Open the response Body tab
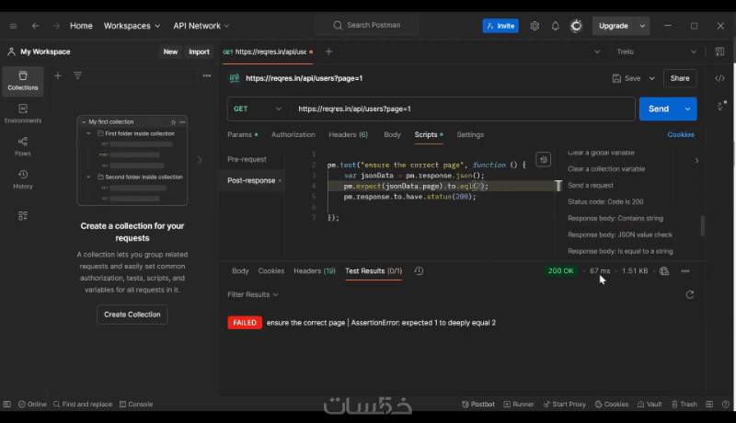Viewport: 736px width, 423px height. pos(240,271)
